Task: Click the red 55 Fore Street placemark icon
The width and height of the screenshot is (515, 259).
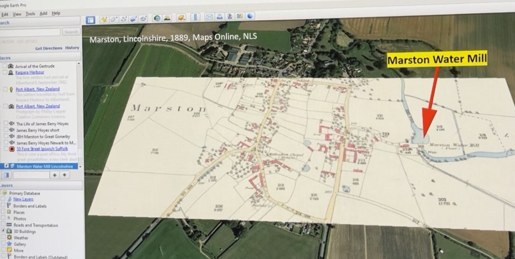Action: click(x=12, y=149)
